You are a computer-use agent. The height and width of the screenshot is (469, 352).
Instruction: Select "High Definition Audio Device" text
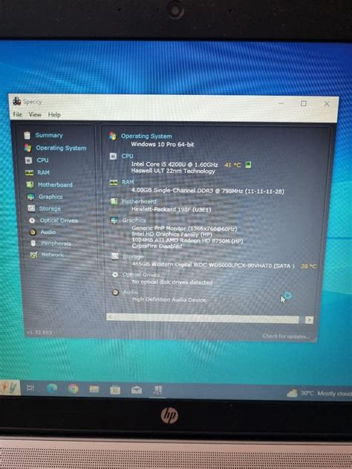[x=169, y=299]
